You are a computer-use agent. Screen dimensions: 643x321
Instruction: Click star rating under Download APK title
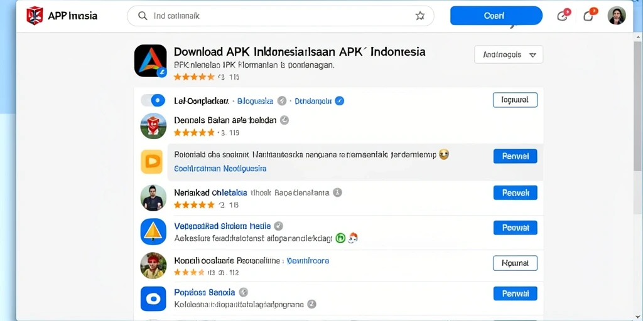pos(194,77)
